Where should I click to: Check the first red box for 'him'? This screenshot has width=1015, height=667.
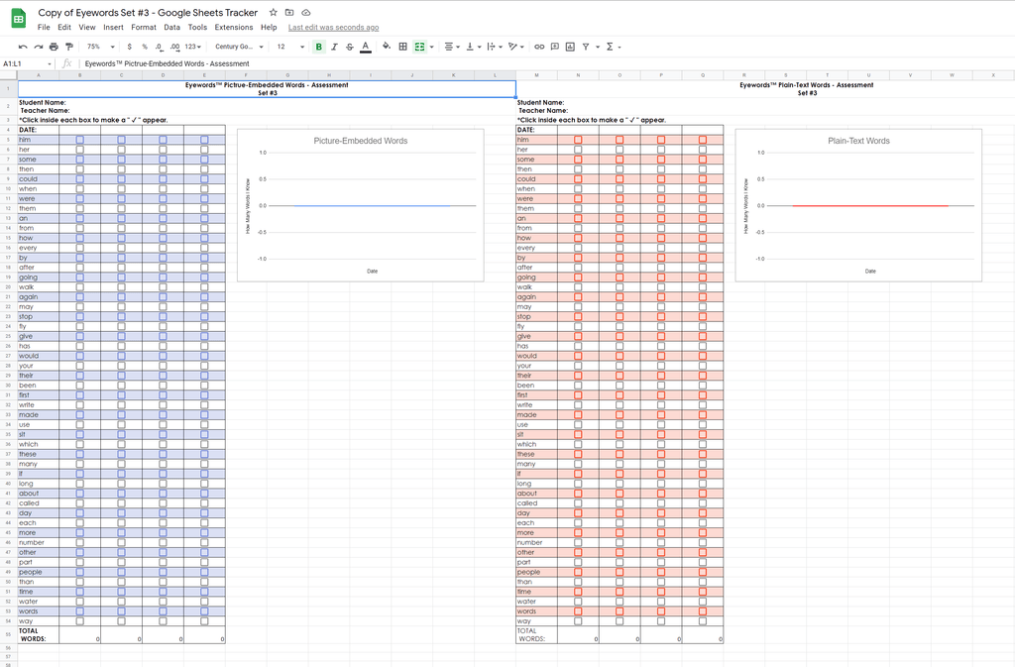click(578, 140)
